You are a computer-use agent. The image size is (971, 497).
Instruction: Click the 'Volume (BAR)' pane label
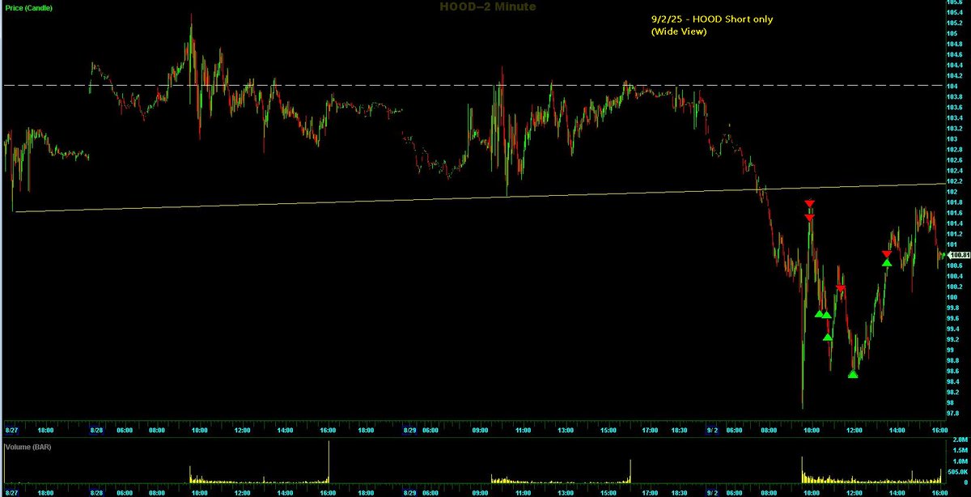28,447
